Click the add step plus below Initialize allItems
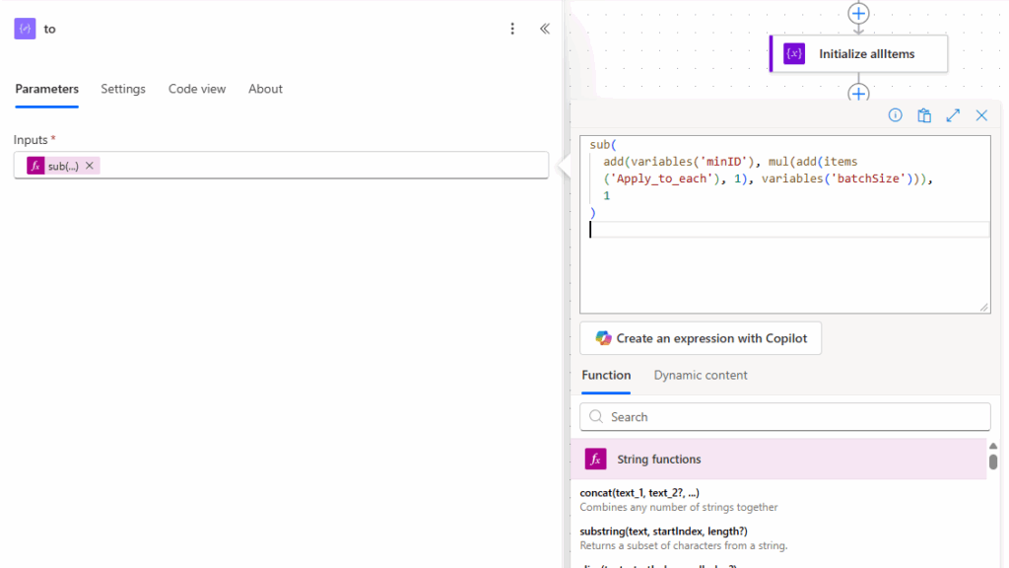The width and height of the screenshot is (1009, 568). pyautogui.click(x=858, y=94)
